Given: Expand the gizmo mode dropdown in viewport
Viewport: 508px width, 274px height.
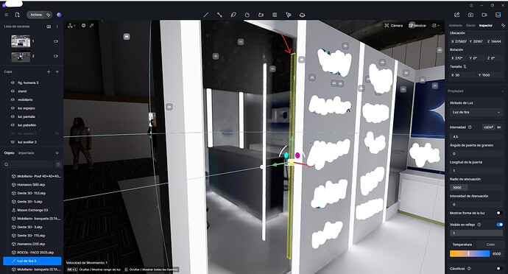Looking at the screenshot, I should (72, 25).
